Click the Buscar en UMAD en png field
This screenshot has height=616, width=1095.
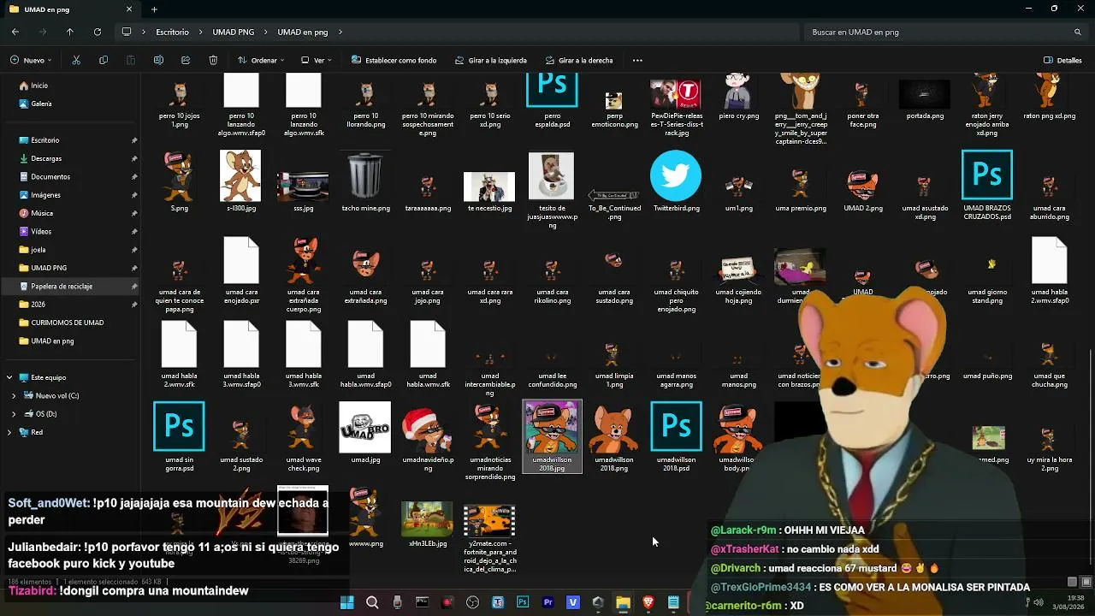946,33
